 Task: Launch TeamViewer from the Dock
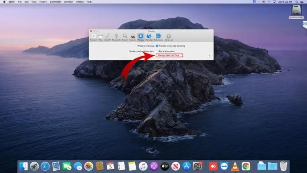(224, 166)
